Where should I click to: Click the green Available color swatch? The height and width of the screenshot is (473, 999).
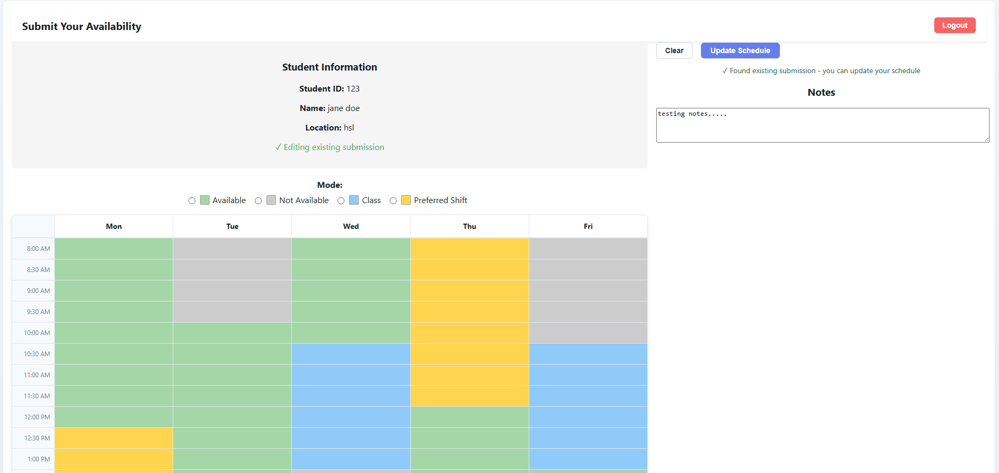(205, 200)
